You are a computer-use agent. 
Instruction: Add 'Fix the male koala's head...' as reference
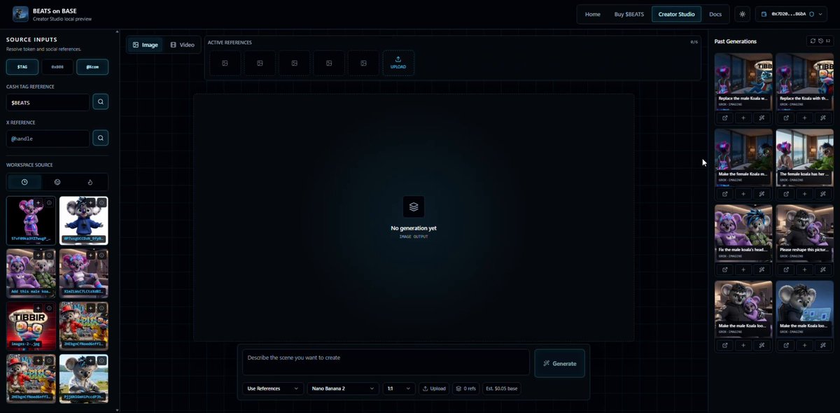point(743,269)
